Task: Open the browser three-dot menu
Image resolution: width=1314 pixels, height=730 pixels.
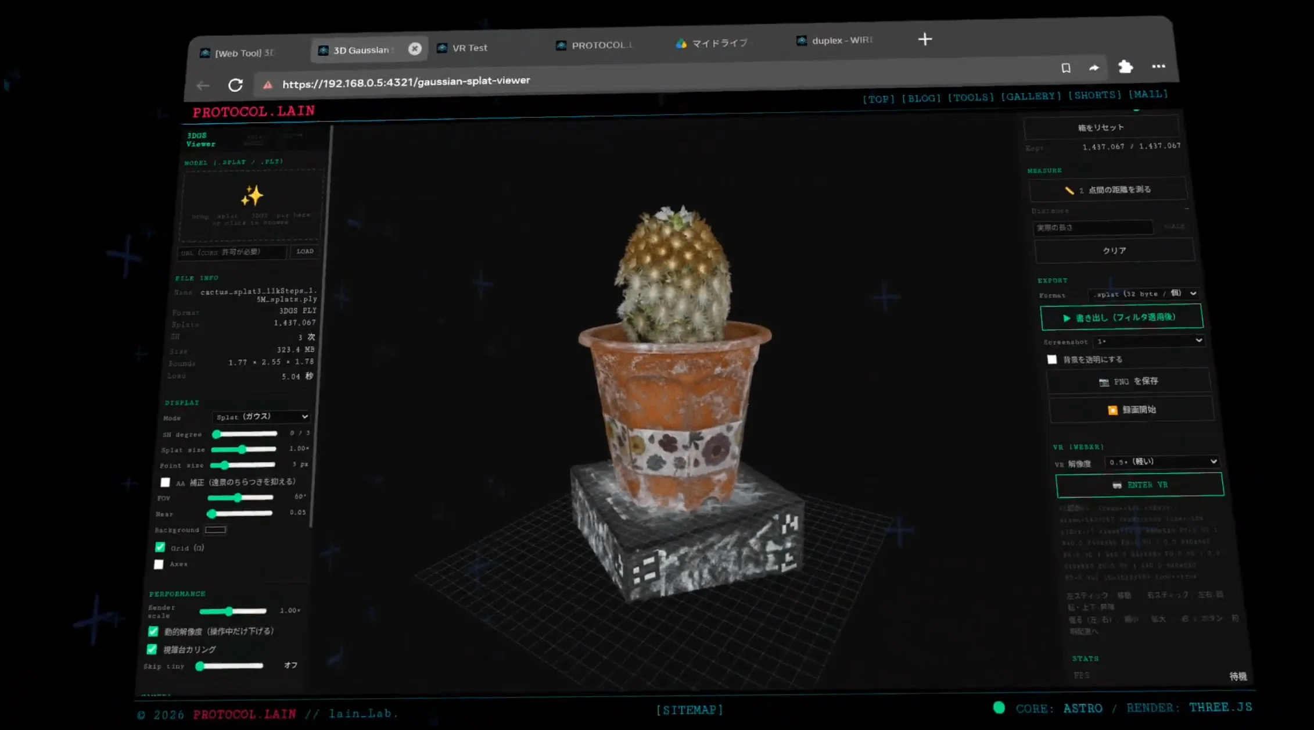Action: click(x=1158, y=66)
